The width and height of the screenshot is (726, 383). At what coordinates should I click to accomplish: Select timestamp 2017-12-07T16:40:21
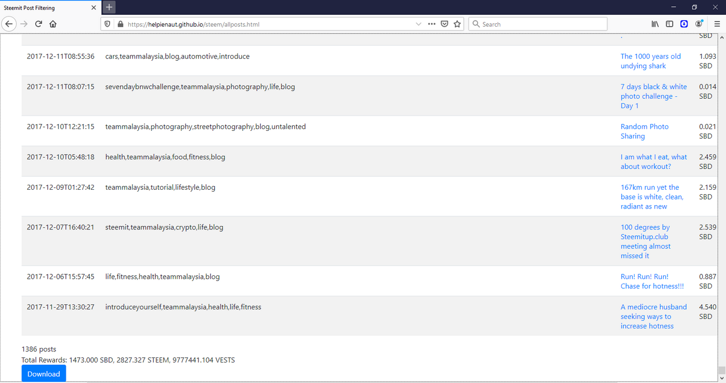coord(61,228)
